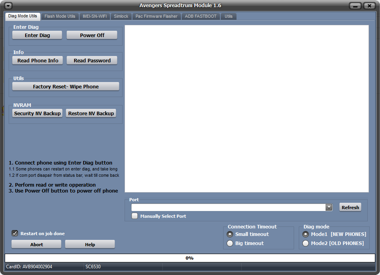The height and width of the screenshot is (275, 380).
Task: Go to the Pac Firmware Flasher tab
Action: pyautogui.click(x=156, y=16)
